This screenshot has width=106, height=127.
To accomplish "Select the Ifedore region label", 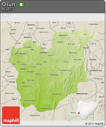I will coord(99,79).
